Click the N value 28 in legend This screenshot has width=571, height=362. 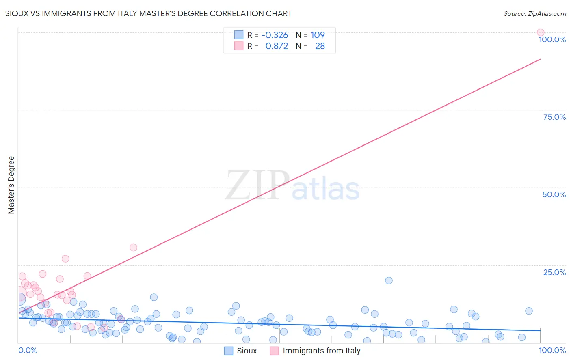(x=320, y=46)
